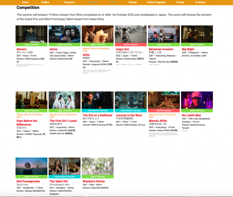Viewport: 233px width, 197px height.
Task: Open the Aloners film thumbnail
Action: tap(31, 34)
